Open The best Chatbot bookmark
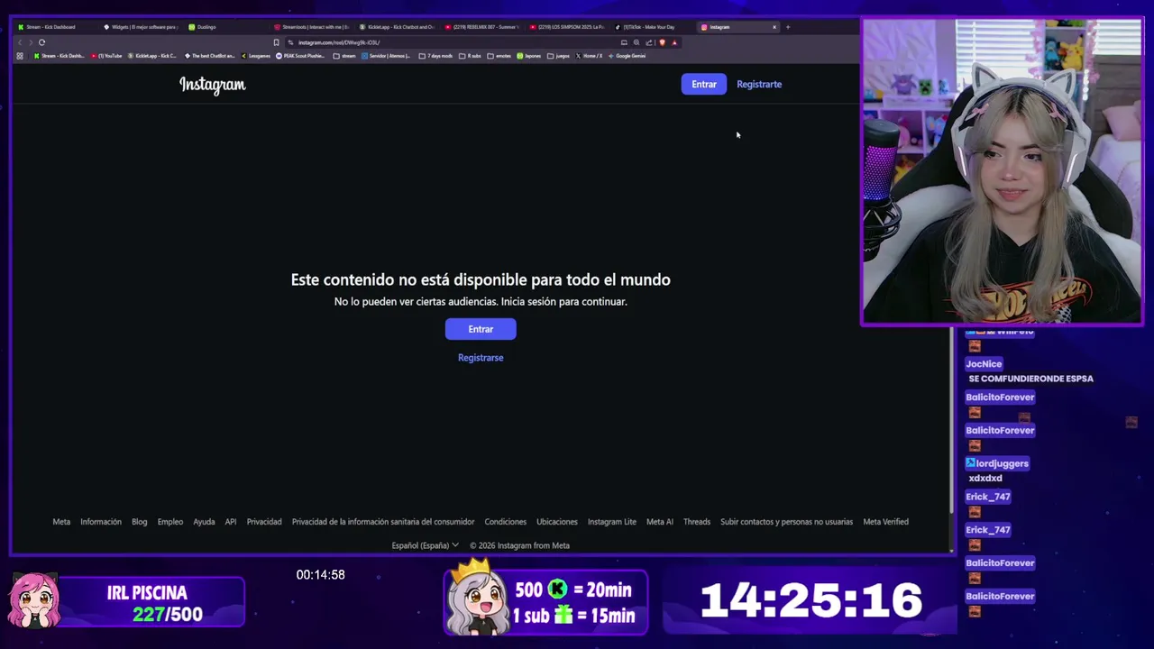 click(209, 56)
